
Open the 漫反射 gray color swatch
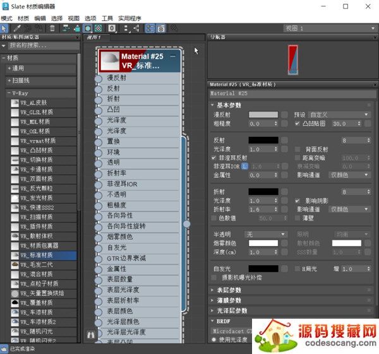tap(263, 114)
